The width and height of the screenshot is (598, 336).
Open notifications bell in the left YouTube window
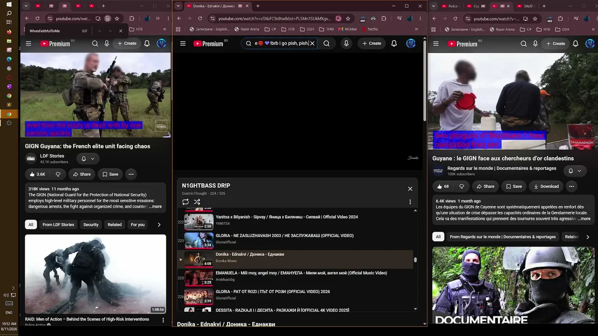tap(147, 43)
